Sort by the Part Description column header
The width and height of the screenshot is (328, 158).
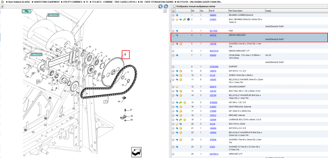[x=247, y=11]
